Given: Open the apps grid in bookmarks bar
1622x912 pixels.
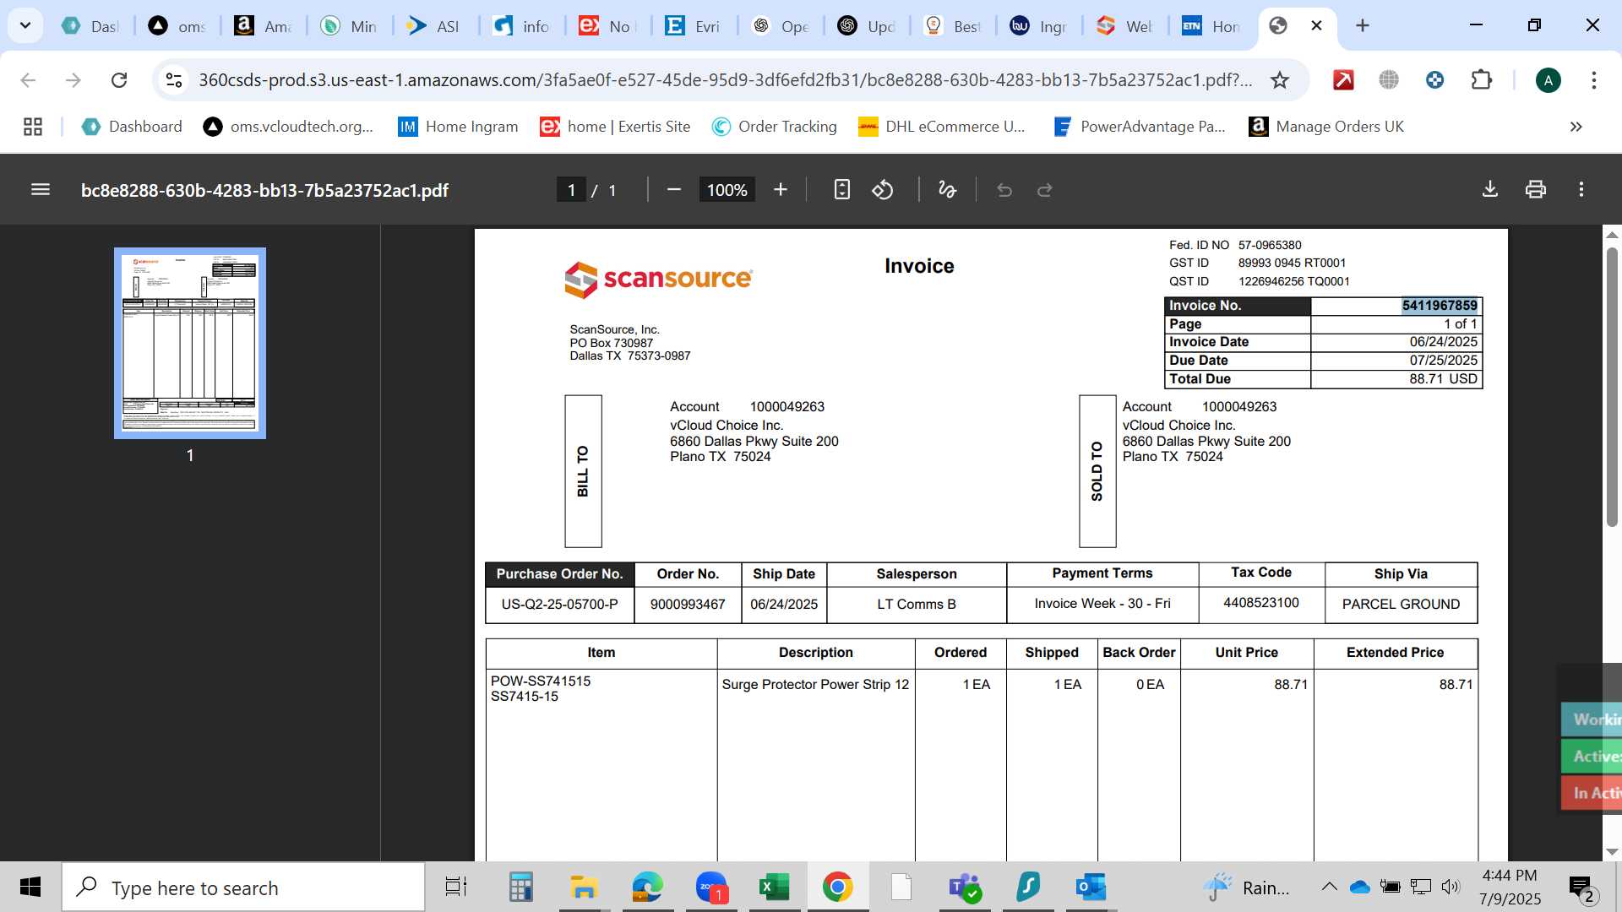Looking at the screenshot, I should (x=33, y=127).
